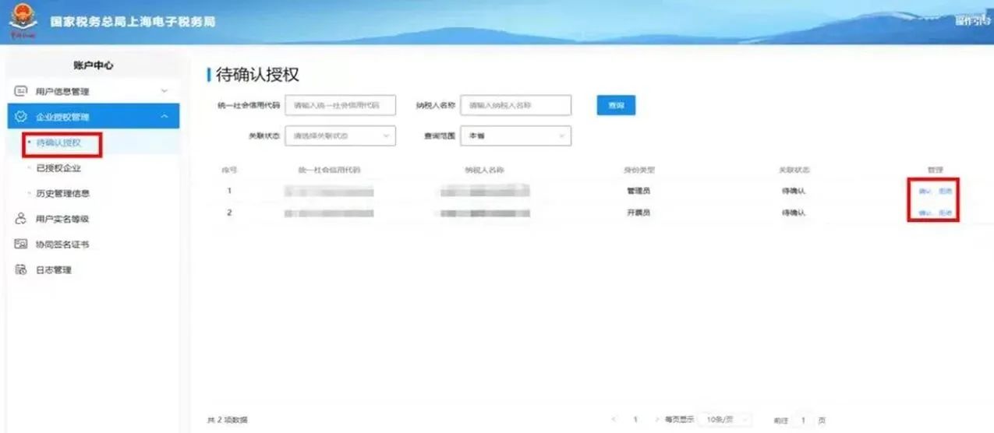
Task: Click the 待确认 status in row 2
Action: coord(793,213)
